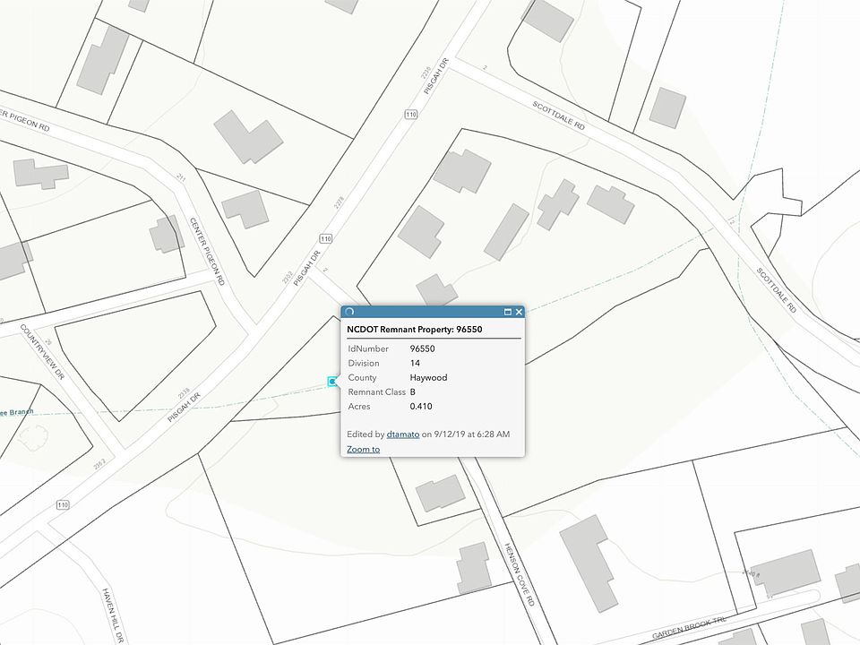Open the dtamato editor link
Image resolution: width=860 pixels, height=645 pixels.
coord(402,434)
